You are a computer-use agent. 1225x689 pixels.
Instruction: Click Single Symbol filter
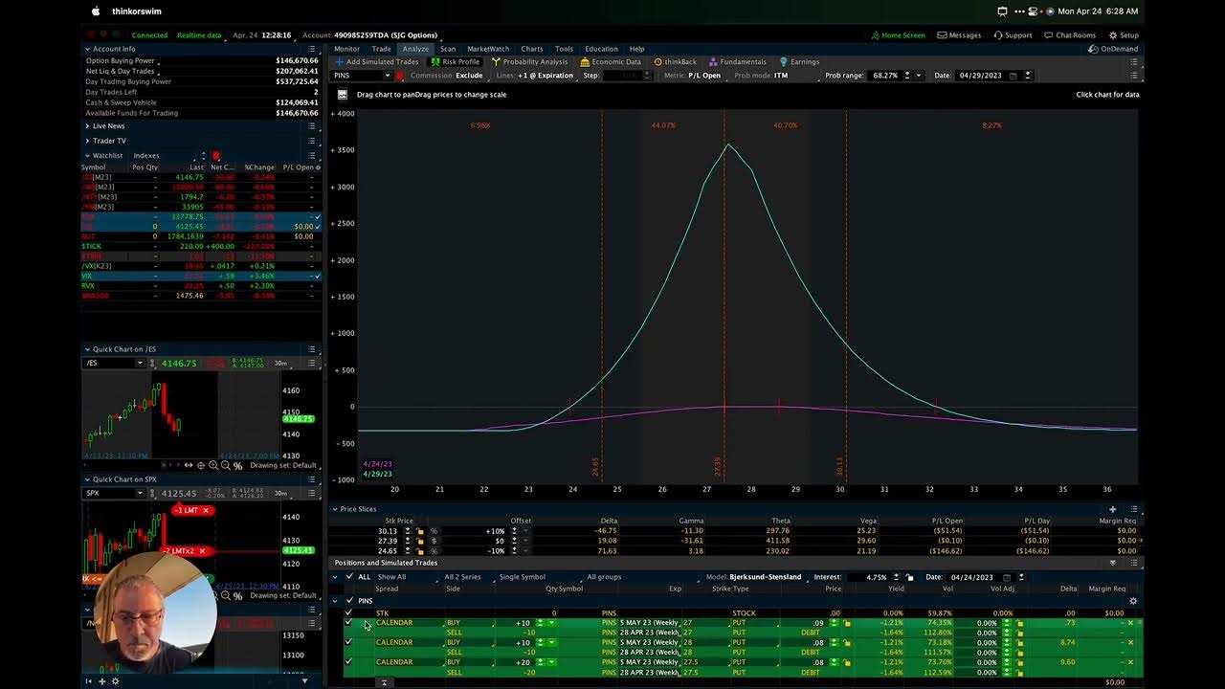[523, 577]
